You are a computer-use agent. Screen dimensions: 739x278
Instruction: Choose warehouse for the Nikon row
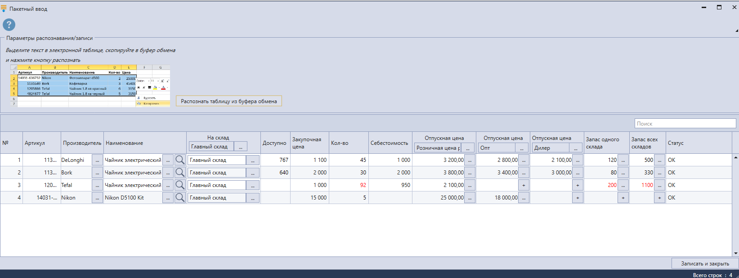[253, 198]
